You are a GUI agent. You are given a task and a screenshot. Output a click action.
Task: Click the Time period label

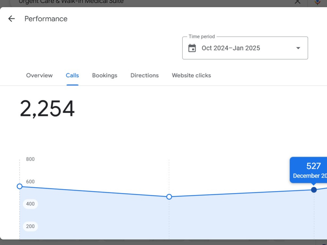(202, 37)
